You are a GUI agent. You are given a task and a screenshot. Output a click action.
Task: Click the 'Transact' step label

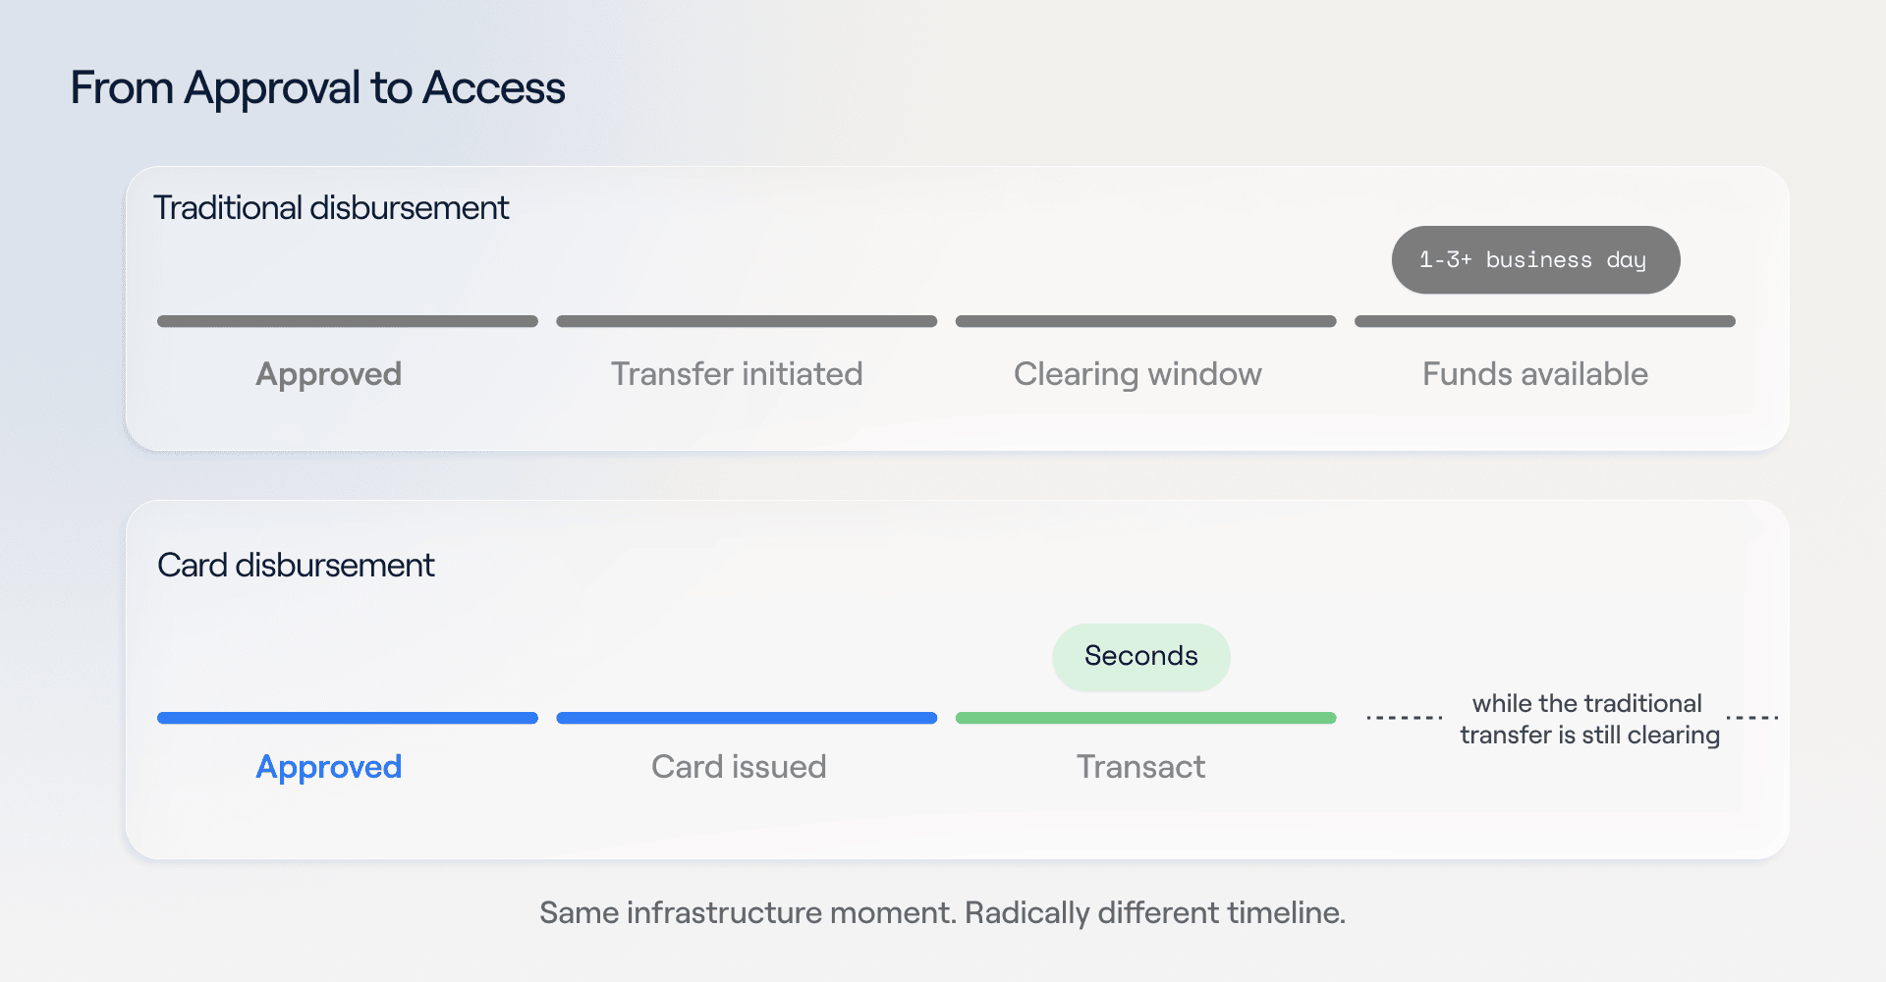pos(1140,767)
